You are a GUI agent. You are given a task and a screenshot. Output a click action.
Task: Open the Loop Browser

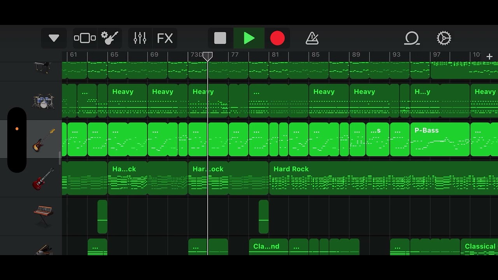point(412,38)
